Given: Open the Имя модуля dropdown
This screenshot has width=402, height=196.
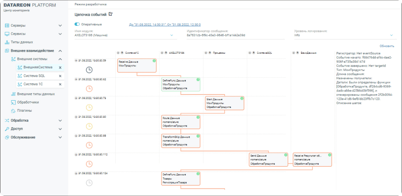Looking at the screenshot, I should point(172,35).
